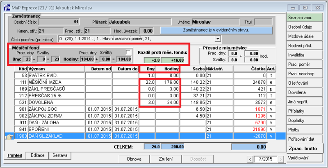Click the Dopočet button
Screen dimensions: 328x168
(x=198, y=159)
